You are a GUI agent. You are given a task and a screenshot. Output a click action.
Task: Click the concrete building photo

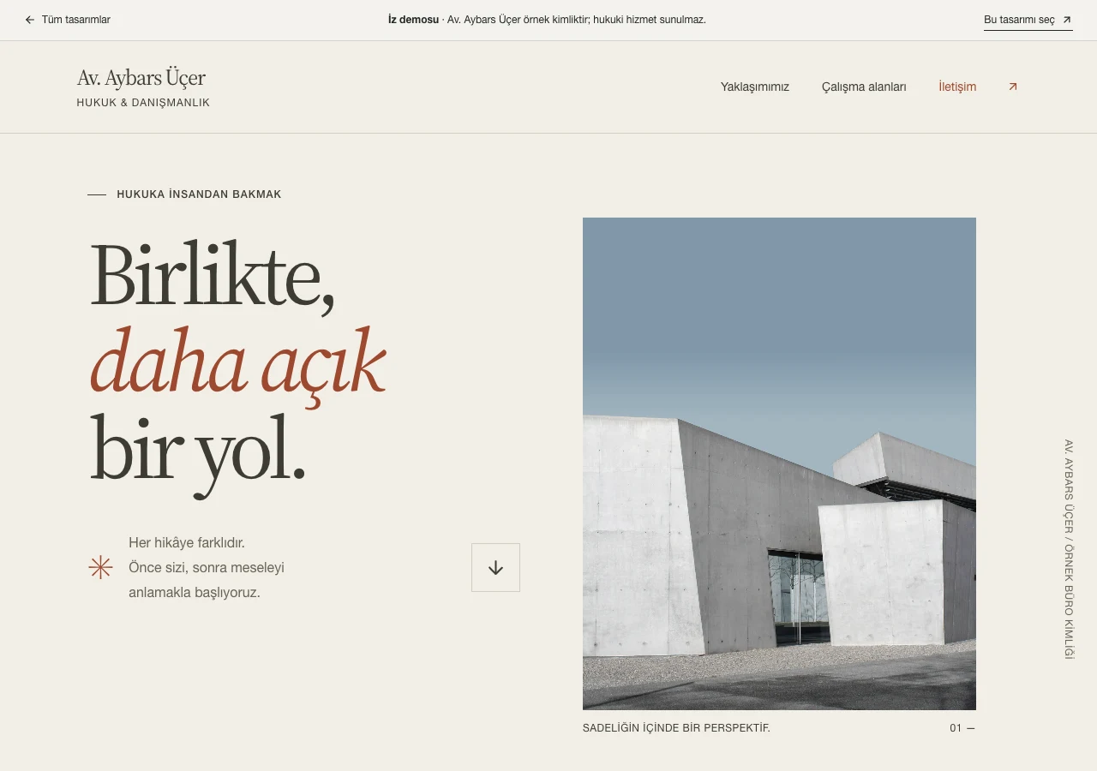(x=779, y=463)
